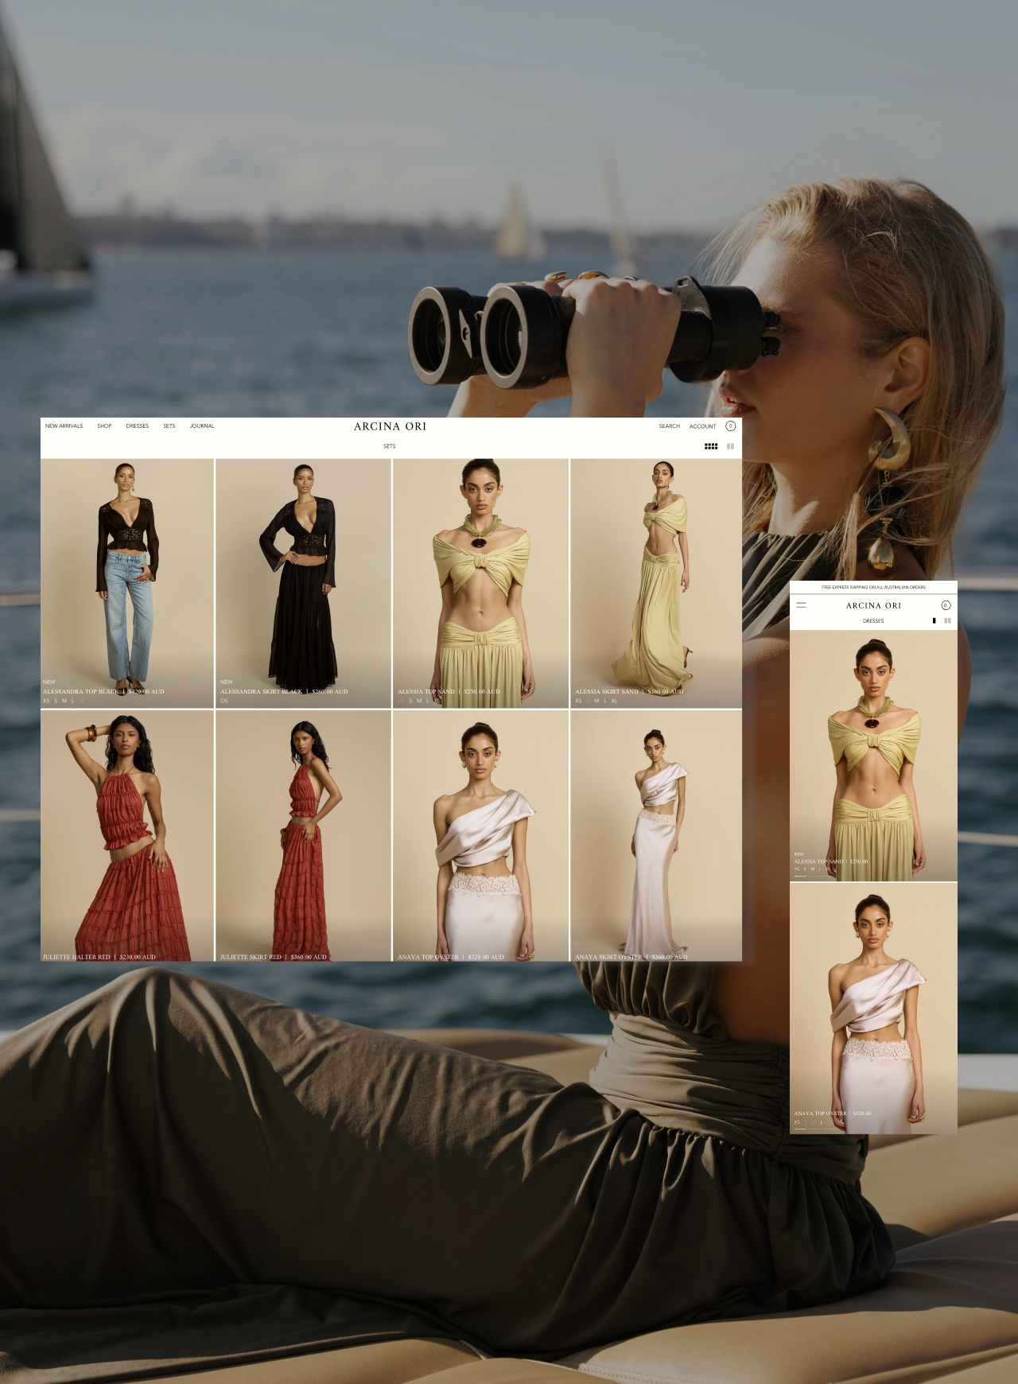Click the desktop ARCINA ORI logo
1018x1384 pixels.
point(390,426)
